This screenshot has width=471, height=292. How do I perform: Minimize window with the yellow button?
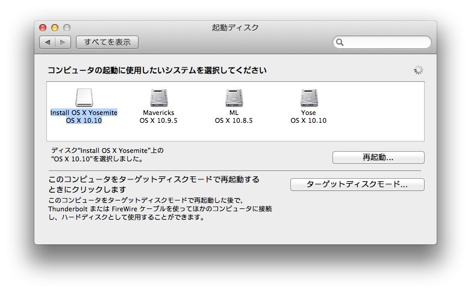(55, 28)
